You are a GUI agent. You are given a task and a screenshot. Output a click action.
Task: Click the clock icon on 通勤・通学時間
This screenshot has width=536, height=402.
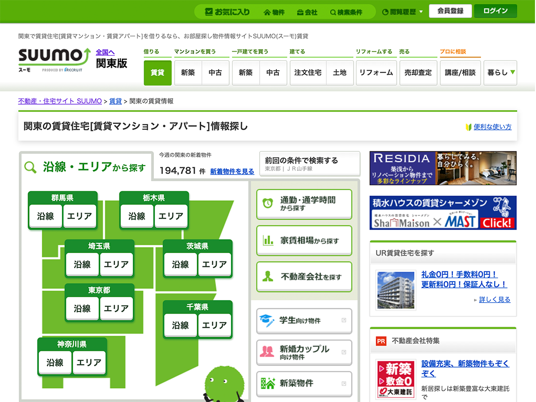(268, 203)
